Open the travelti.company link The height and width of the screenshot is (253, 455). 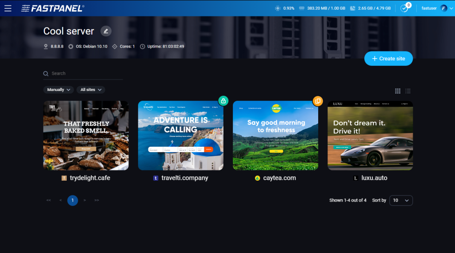point(185,178)
